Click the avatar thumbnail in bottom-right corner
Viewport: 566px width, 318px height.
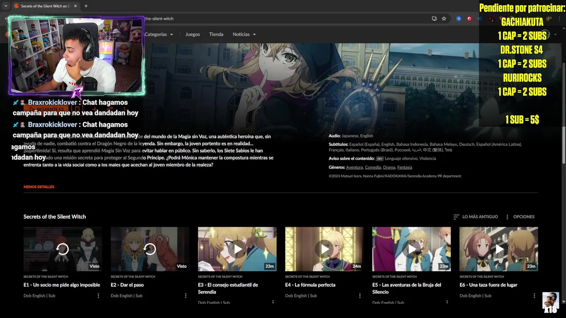pyautogui.click(x=551, y=301)
